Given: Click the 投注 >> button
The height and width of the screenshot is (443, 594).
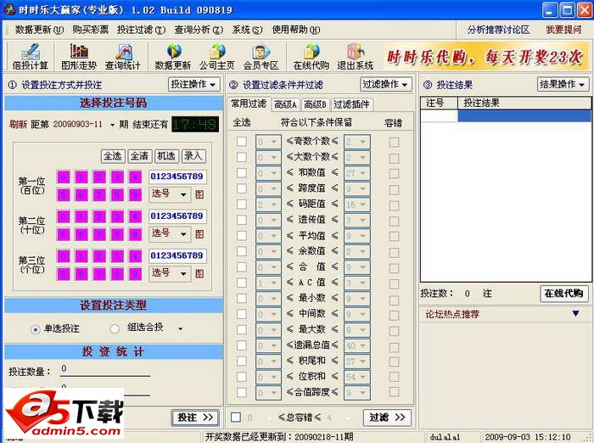Looking at the screenshot, I should 195,418.
